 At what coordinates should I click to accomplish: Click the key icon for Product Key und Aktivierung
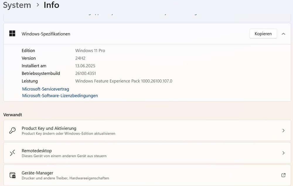tap(12, 130)
